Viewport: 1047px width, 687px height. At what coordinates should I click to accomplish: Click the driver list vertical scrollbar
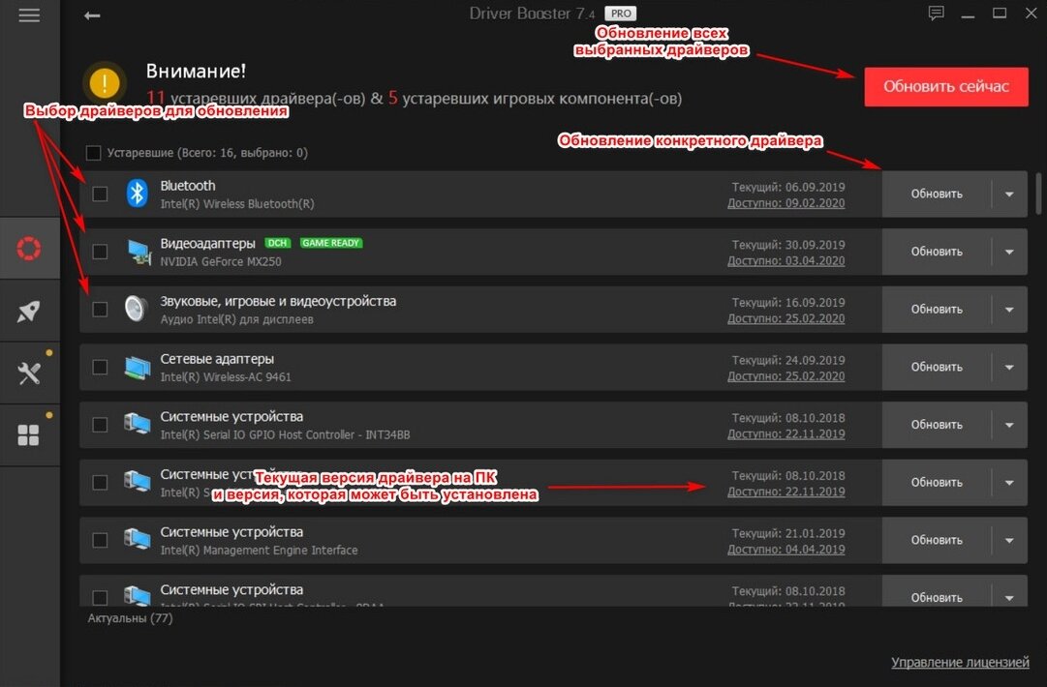coord(1038,194)
